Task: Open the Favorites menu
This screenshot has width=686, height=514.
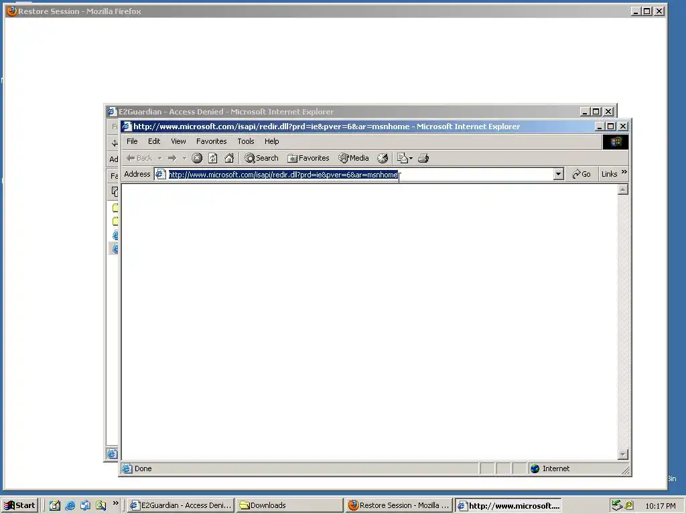Action: click(211, 141)
